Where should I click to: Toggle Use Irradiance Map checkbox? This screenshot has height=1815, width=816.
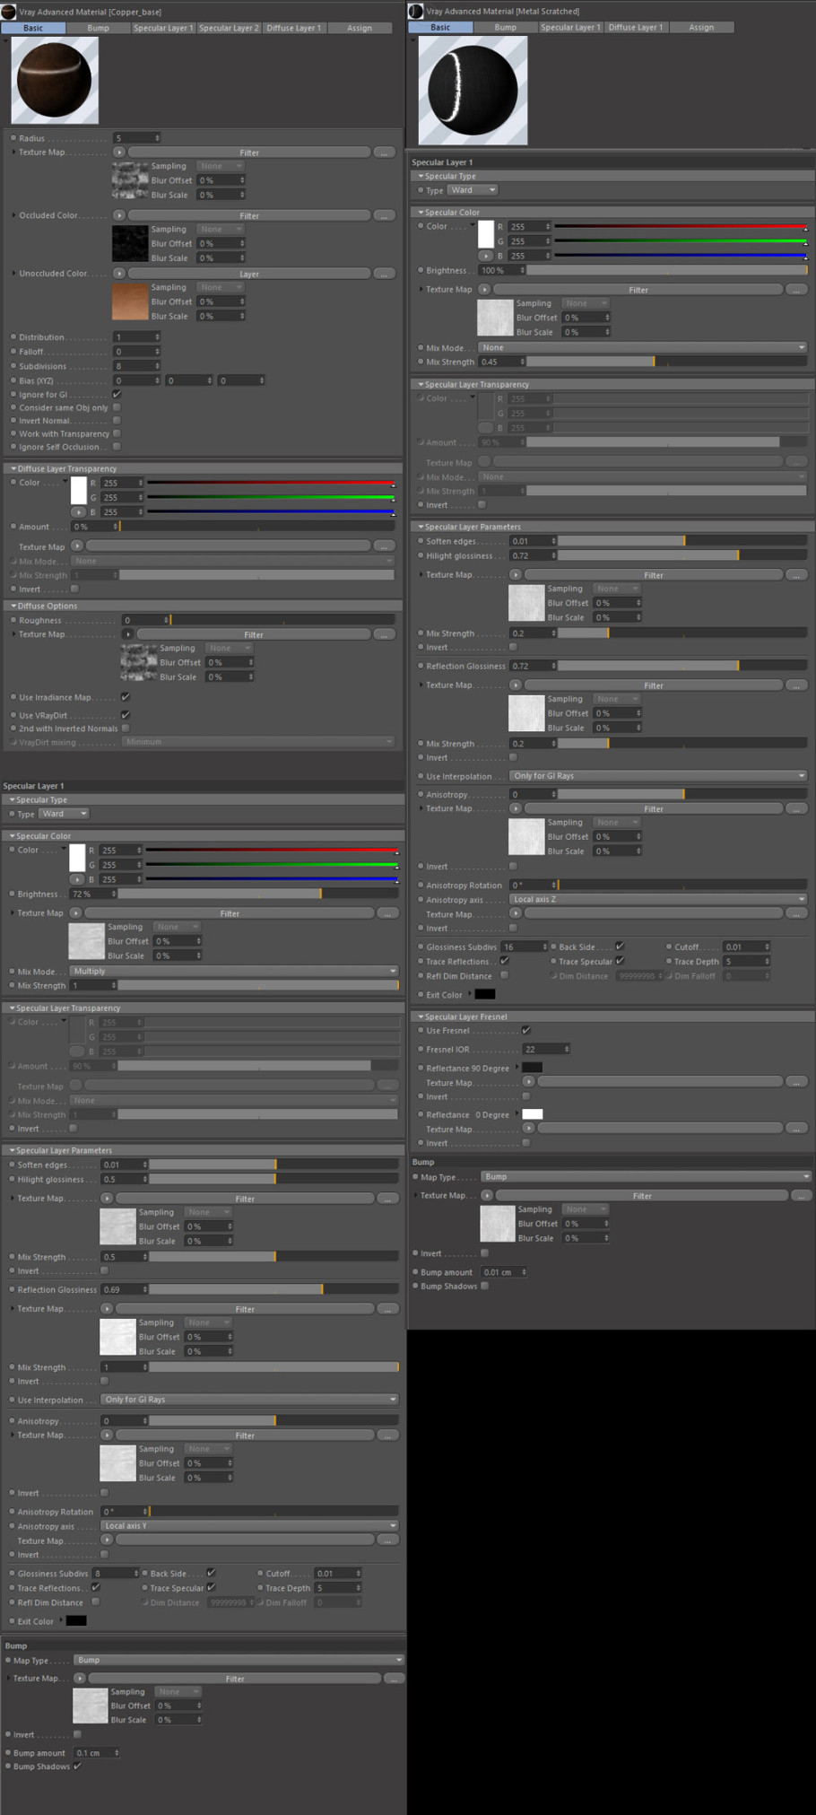126,697
